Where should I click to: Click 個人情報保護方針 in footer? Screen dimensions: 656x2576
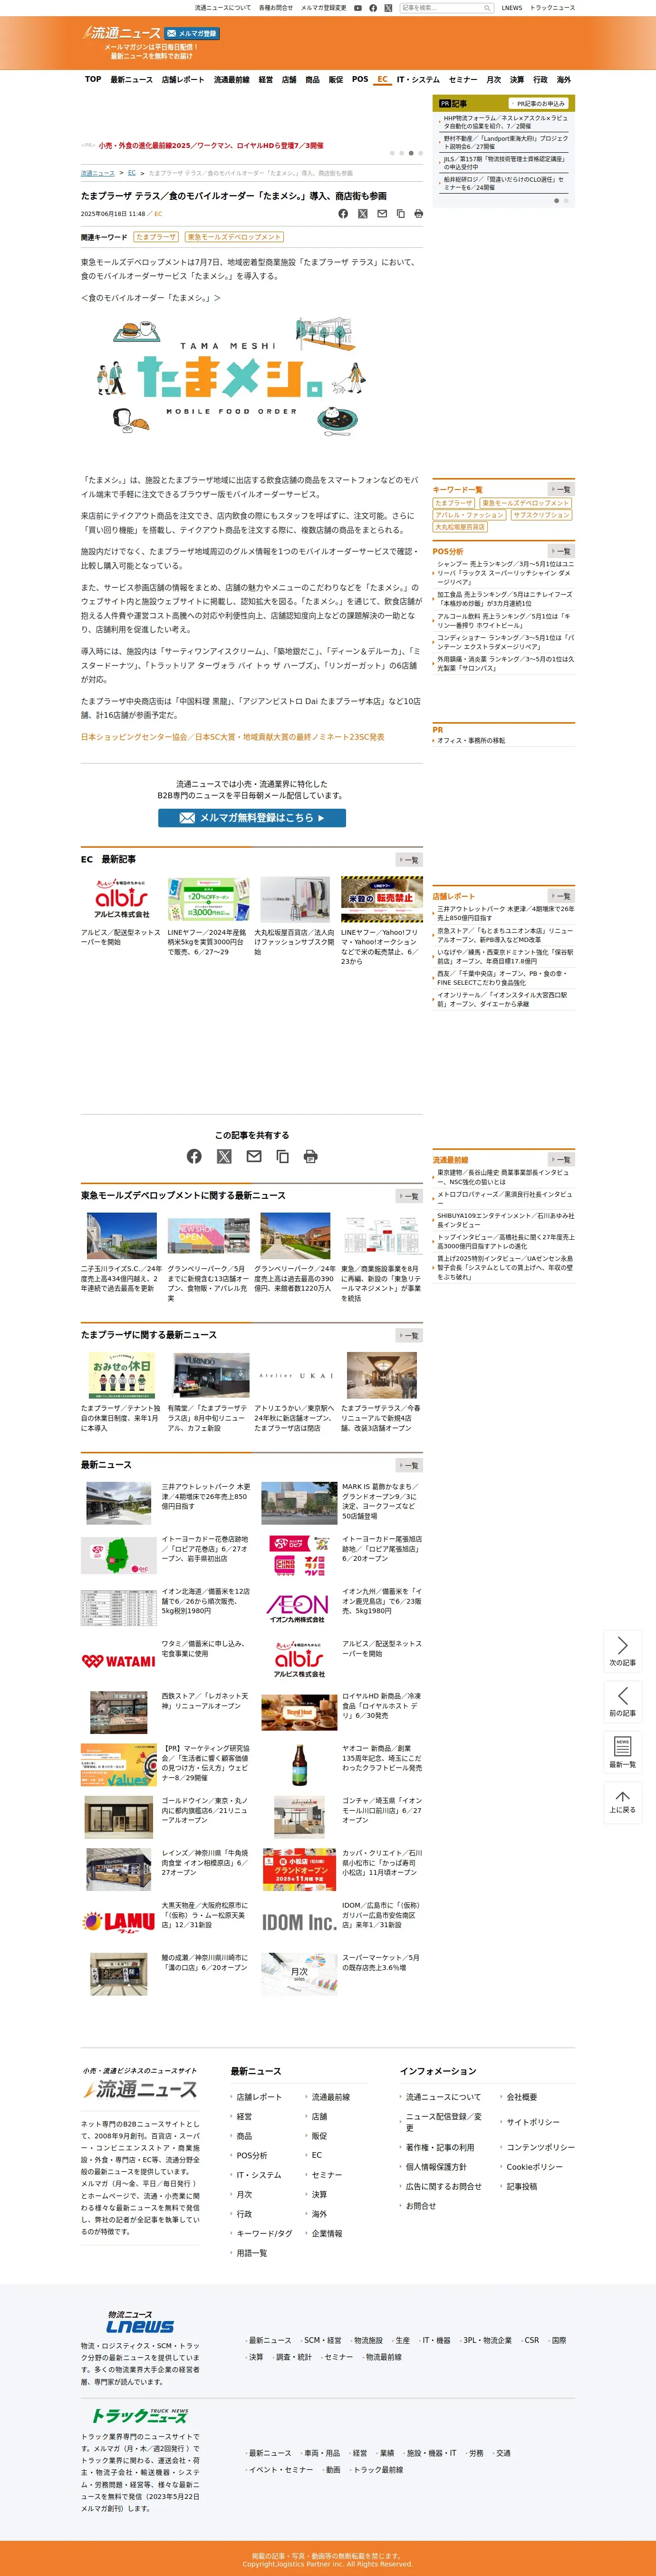[x=436, y=2167]
